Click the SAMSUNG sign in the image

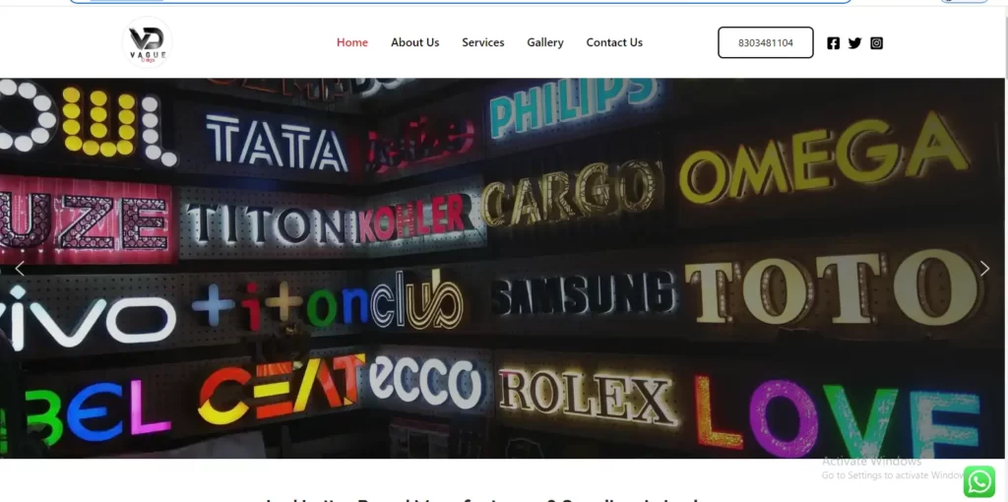[584, 294]
